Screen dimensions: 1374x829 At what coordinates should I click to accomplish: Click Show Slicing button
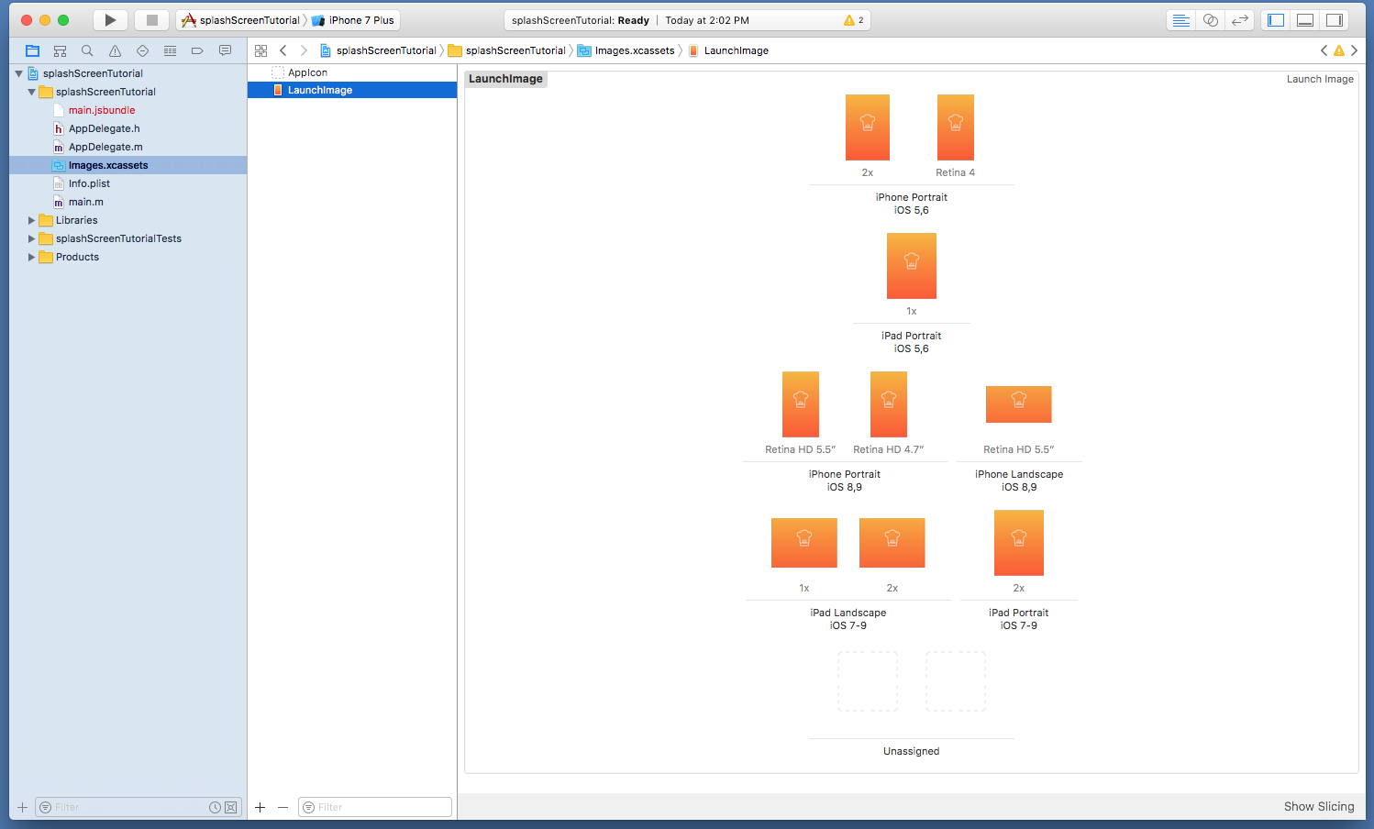tap(1318, 806)
